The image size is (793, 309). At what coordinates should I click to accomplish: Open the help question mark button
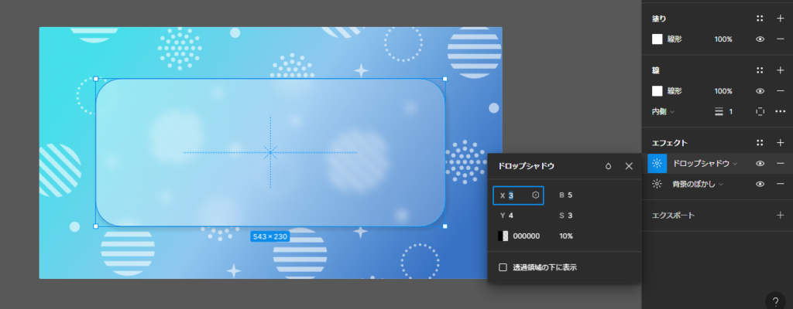(x=775, y=302)
